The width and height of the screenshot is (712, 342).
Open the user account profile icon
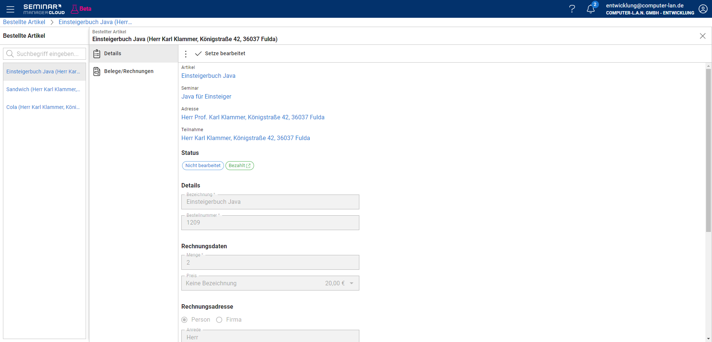click(x=703, y=9)
